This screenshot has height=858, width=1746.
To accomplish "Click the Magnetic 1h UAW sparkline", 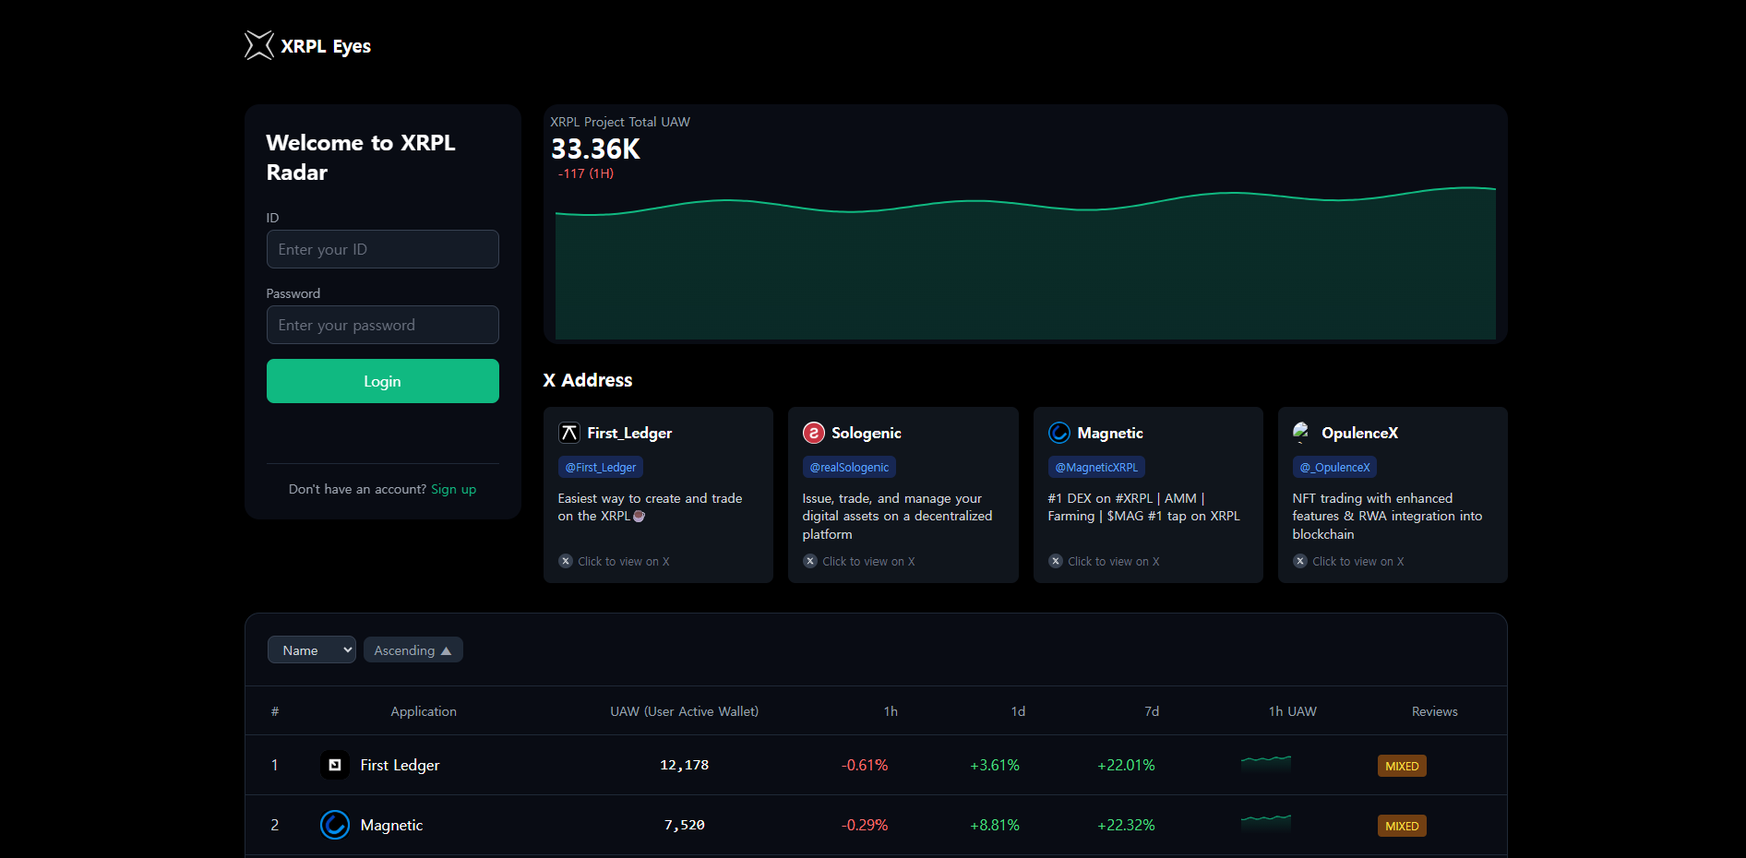I will coord(1266,824).
